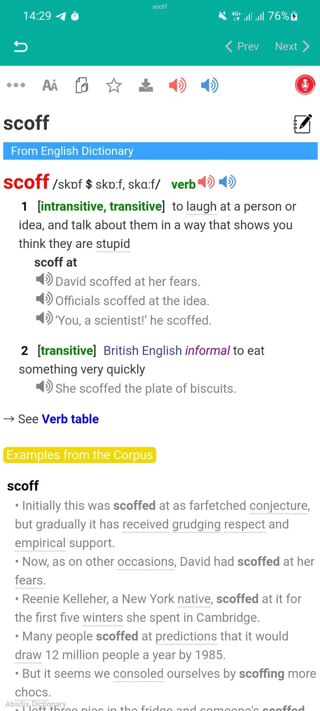Go back using the return arrow
Image resolution: width=320 pixels, height=711 pixels.
coord(20,46)
